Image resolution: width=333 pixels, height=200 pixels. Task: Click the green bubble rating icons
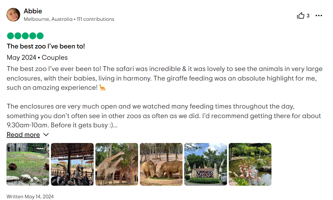(25, 35)
